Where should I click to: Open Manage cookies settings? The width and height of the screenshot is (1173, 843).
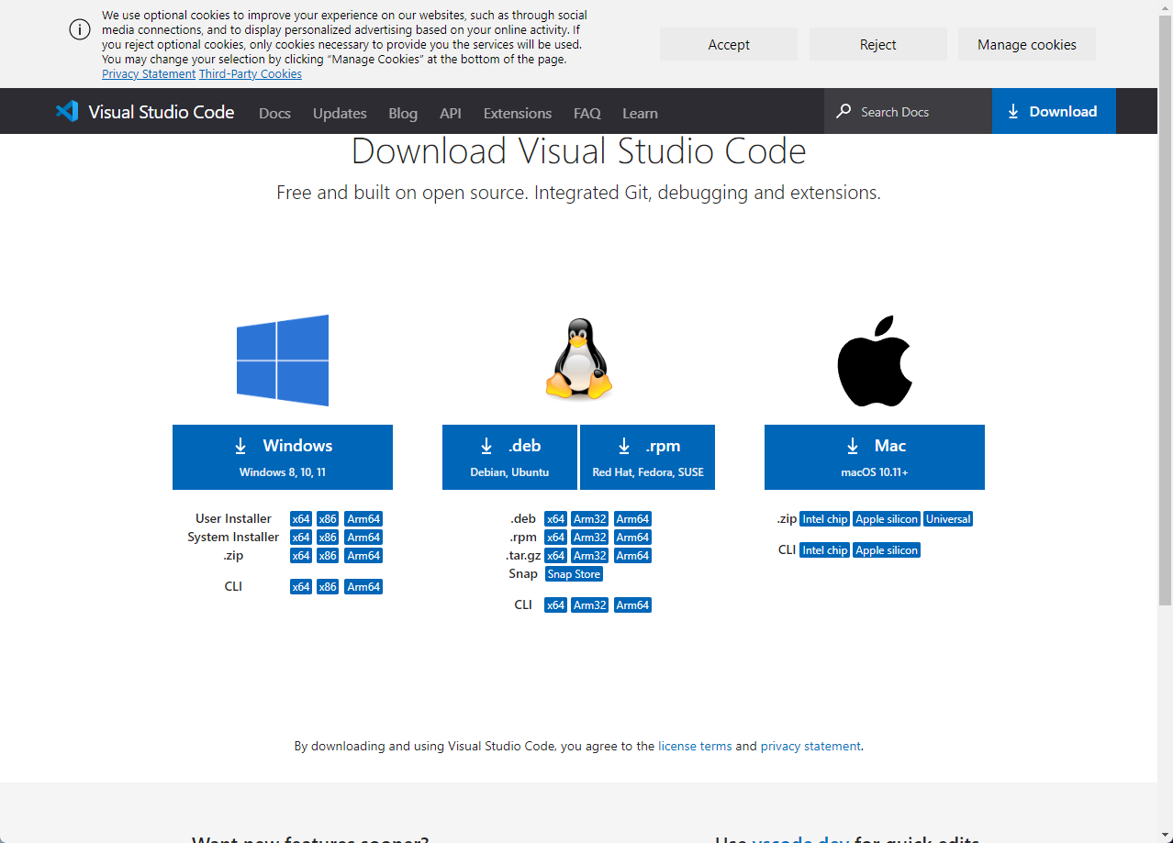1027,44
